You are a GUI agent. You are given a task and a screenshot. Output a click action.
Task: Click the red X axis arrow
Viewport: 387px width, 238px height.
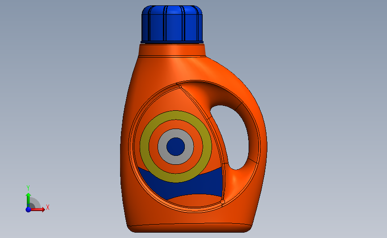(37, 209)
